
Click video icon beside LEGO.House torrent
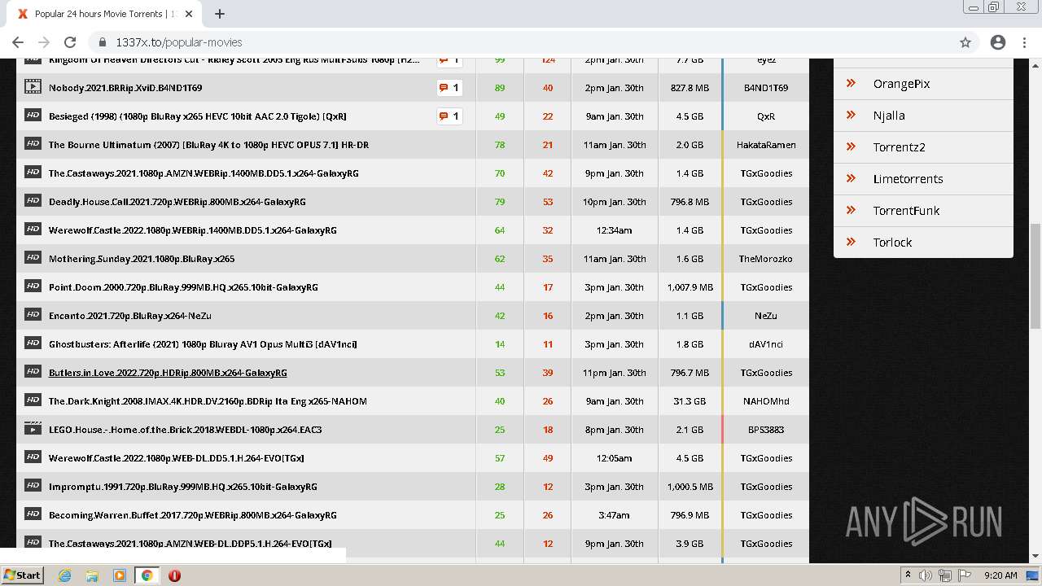pyautogui.click(x=33, y=429)
